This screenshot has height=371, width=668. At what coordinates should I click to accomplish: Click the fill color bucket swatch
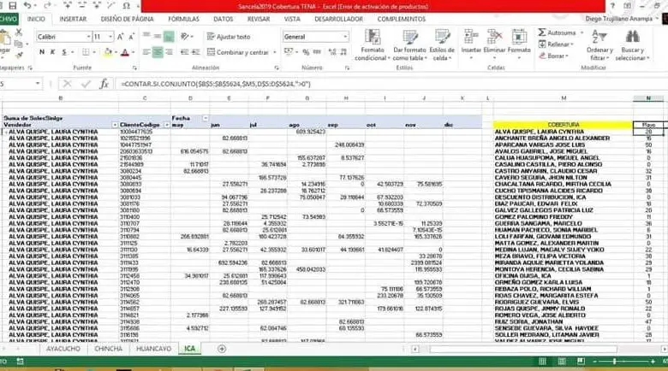(x=108, y=52)
